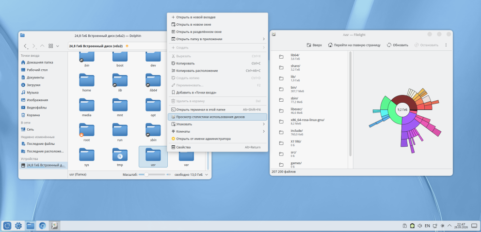The image size is (481, 232).
Task: Click the Filelight folder list scrollbar
Action: click(x=350, y=104)
